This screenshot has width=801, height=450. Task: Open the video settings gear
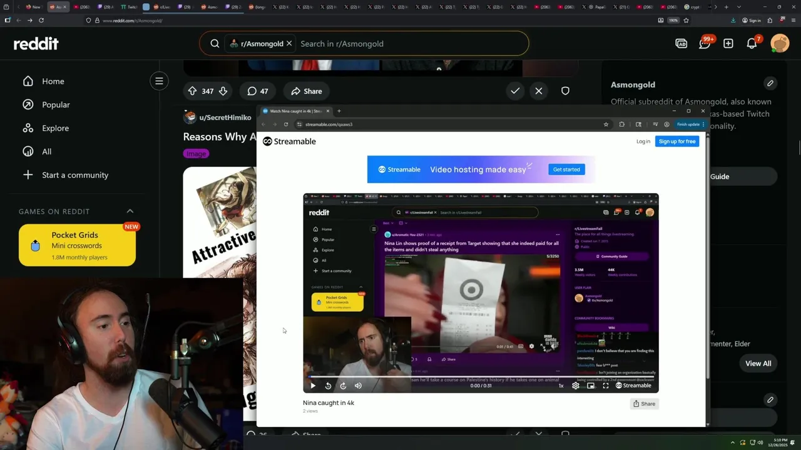(x=576, y=386)
